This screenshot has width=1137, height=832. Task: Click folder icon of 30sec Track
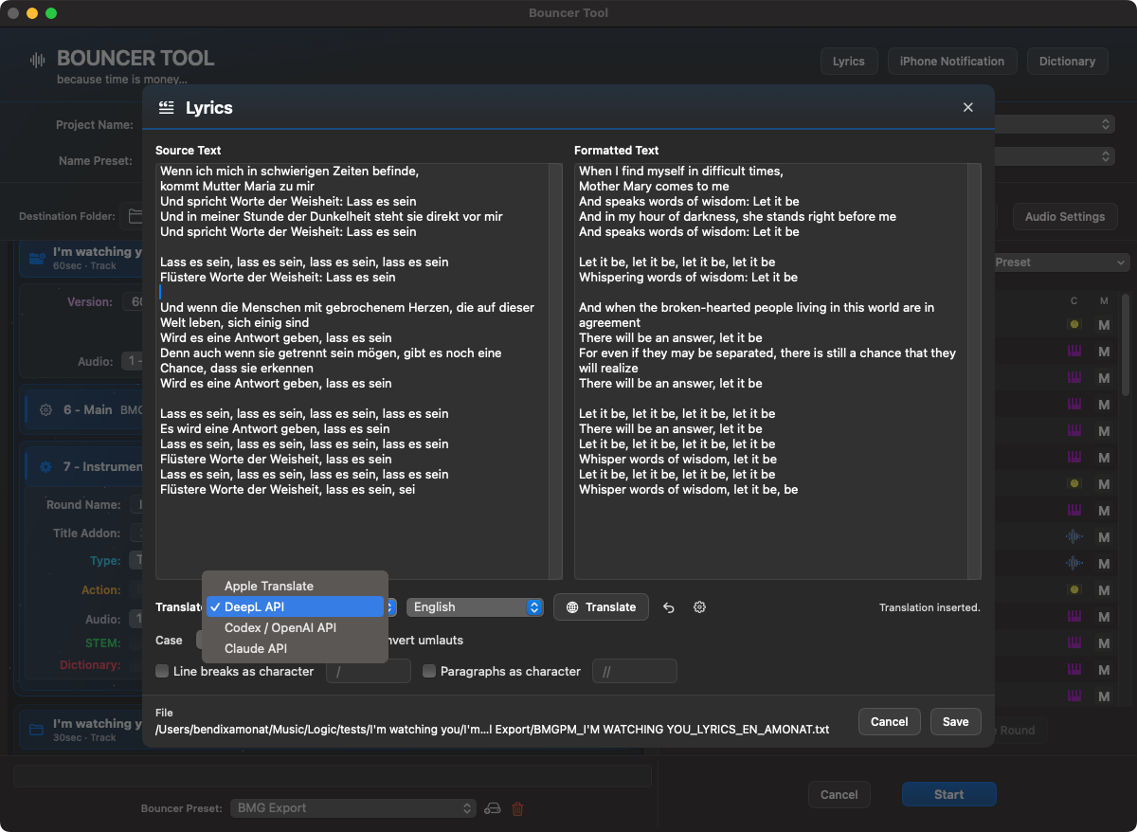37,730
